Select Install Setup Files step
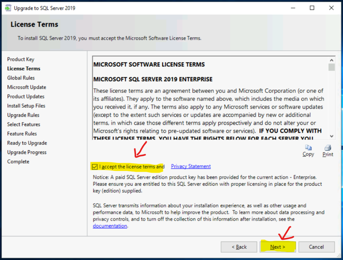The image size is (343, 260). tap(26, 106)
